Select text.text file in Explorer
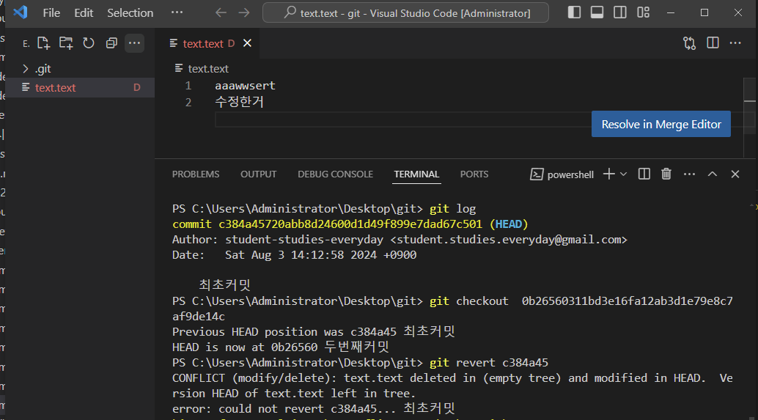 [x=56, y=88]
